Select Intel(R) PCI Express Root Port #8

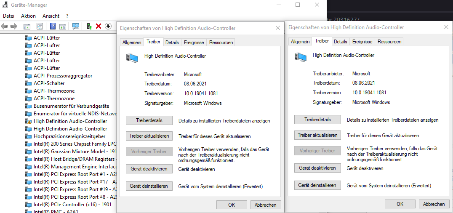(x=75, y=197)
